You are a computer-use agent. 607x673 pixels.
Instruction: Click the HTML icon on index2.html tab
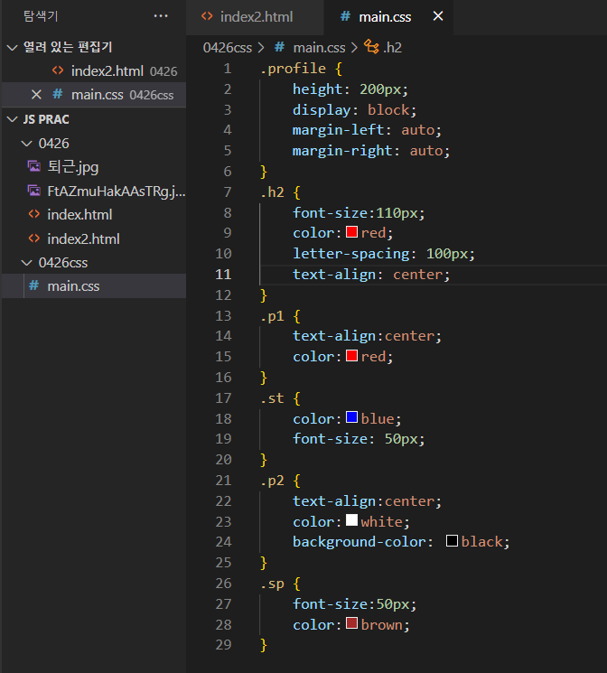pos(207,16)
